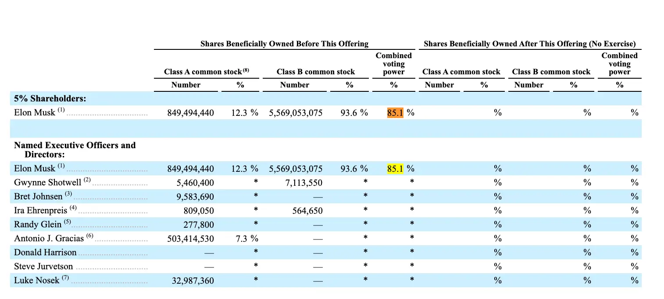
Task: Click 'Shares Beneficially Owned After This Offering (No Exercise)' heading
Action: coord(529,44)
